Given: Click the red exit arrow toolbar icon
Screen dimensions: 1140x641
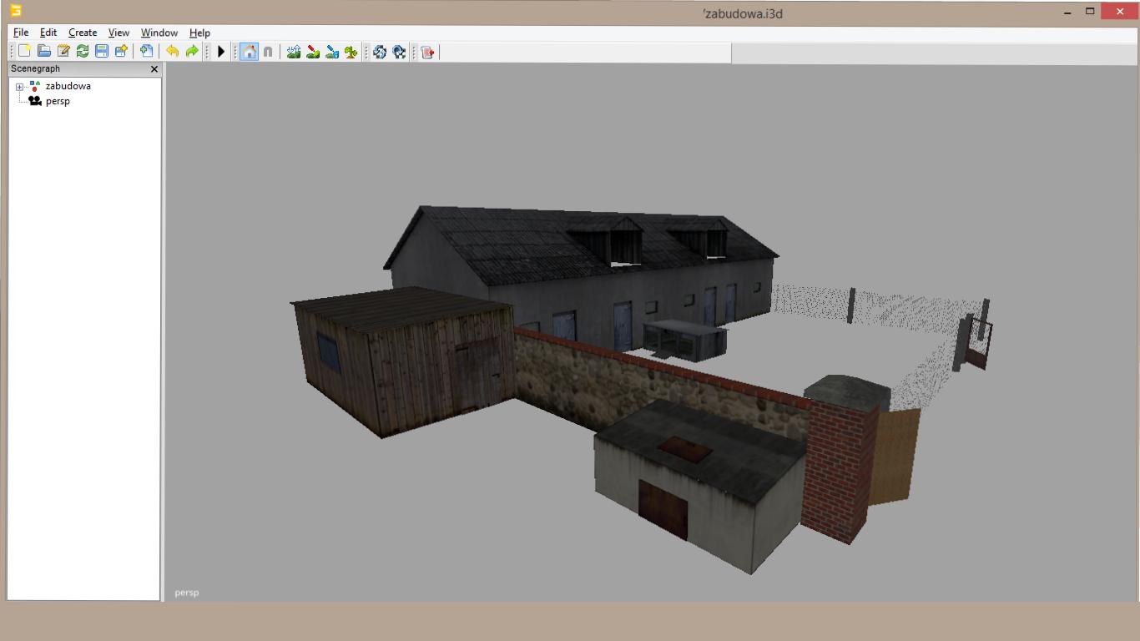Looking at the screenshot, I should [x=427, y=52].
